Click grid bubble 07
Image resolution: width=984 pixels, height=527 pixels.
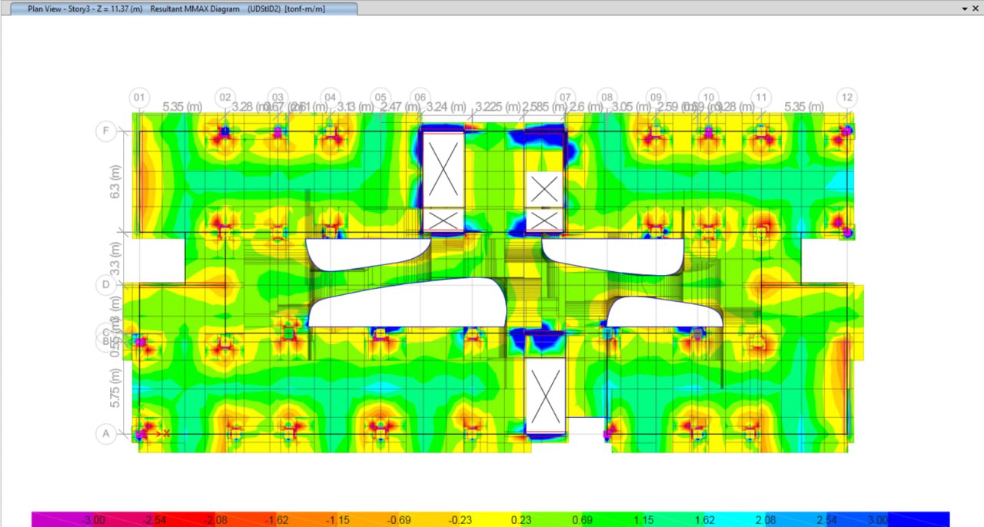pos(565,98)
